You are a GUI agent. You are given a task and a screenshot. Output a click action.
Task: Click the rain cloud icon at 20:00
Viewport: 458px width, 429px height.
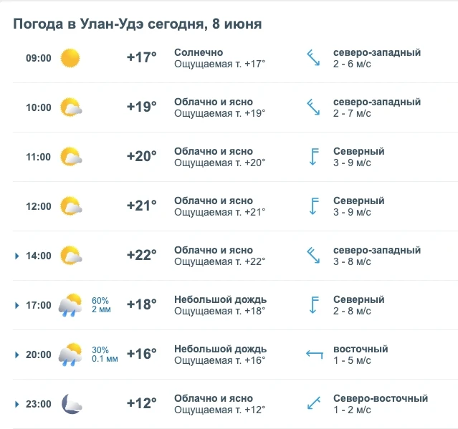coord(70,355)
